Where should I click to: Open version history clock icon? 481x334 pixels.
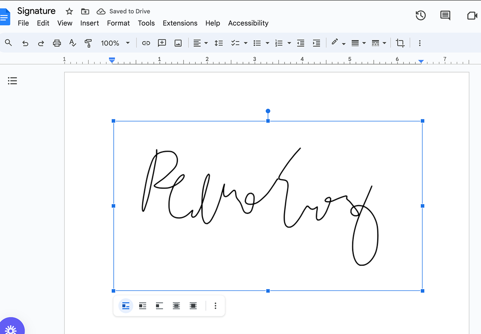(x=420, y=16)
